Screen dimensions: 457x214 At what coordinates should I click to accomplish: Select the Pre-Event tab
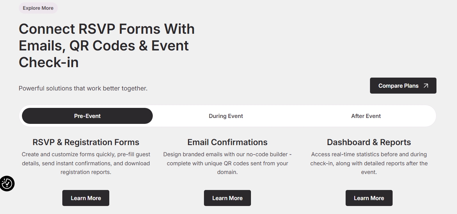click(x=87, y=116)
